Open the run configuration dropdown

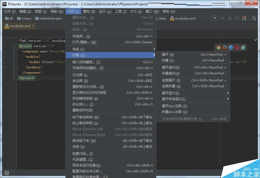coord(215,18)
